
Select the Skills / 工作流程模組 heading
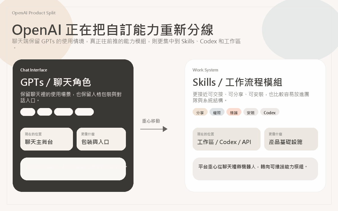[237, 82]
